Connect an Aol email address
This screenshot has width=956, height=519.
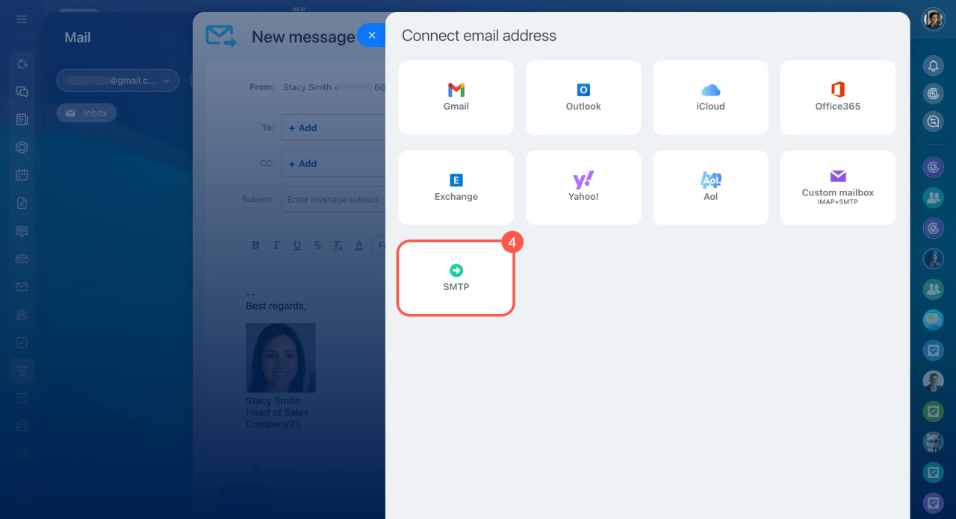tap(710, 188)
